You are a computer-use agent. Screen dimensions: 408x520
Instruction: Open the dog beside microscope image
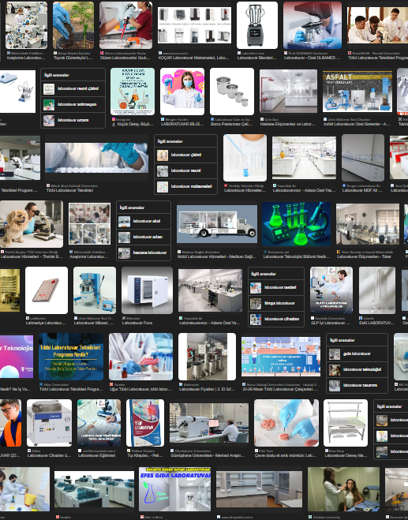32,224
